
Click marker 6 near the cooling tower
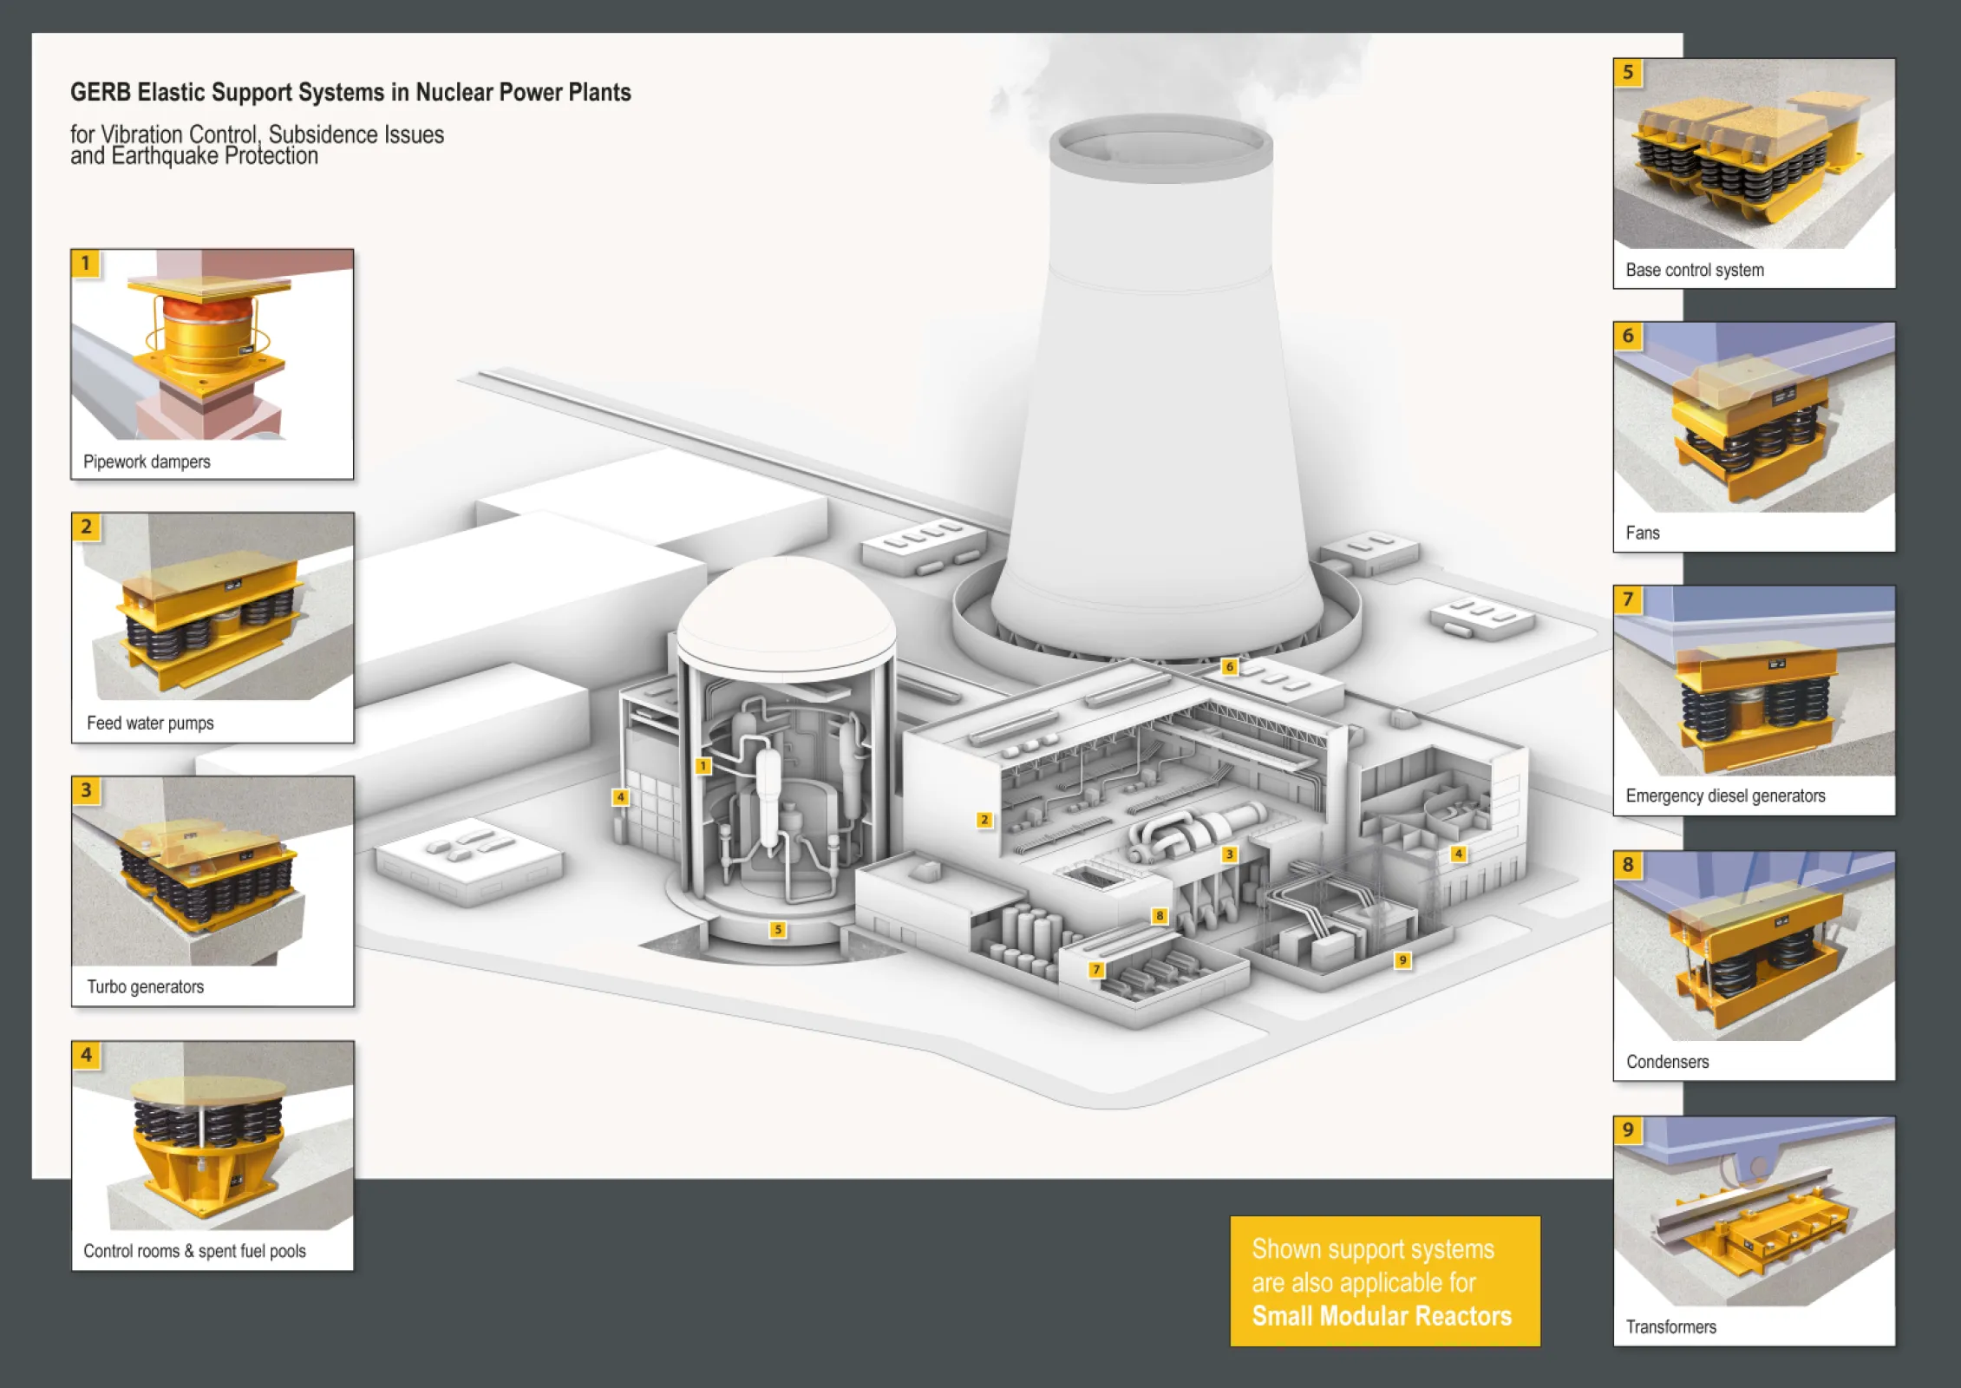1229,666
